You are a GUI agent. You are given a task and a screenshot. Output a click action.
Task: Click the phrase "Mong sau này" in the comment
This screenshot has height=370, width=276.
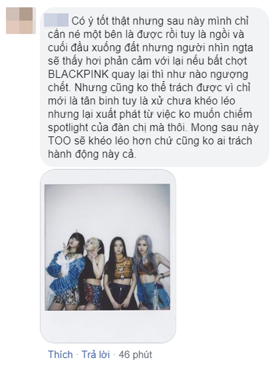point(225,128)
